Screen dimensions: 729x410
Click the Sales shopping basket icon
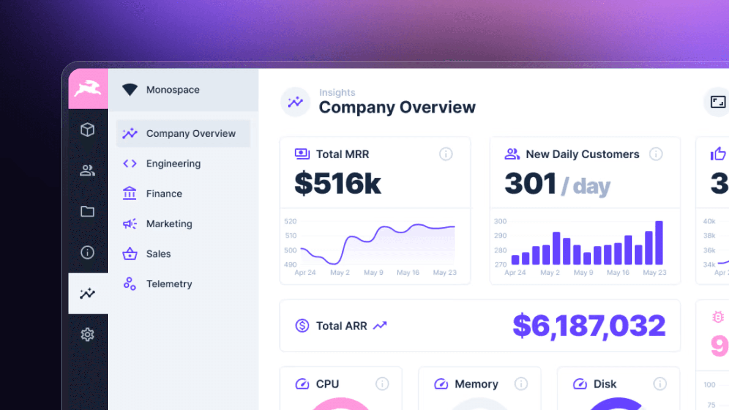[x=129, y=253]
